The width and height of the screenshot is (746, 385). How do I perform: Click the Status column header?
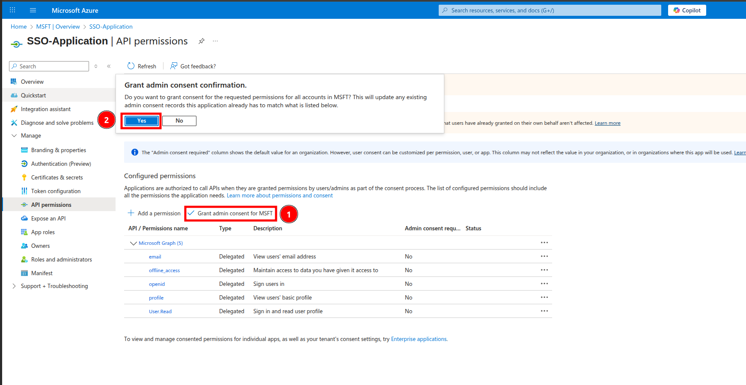tap(473, 228)
